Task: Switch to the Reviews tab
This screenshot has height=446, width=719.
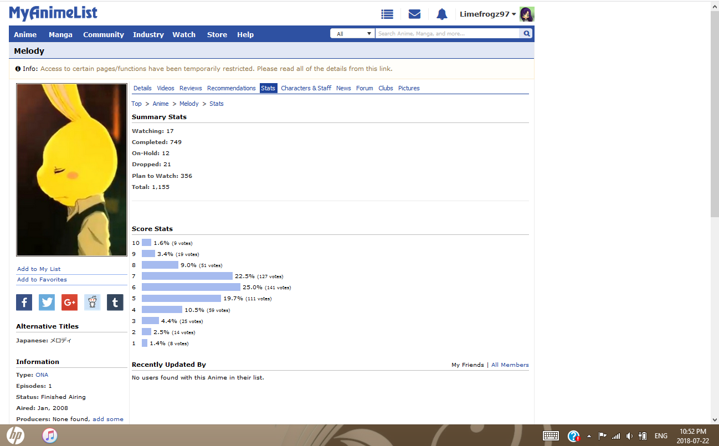Action: click(x=191, y=88)
